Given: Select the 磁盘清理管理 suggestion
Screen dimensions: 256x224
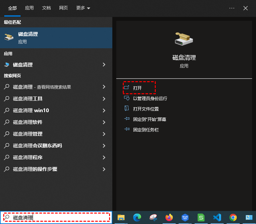Looking at the screenshot, I should click(56, 134).
